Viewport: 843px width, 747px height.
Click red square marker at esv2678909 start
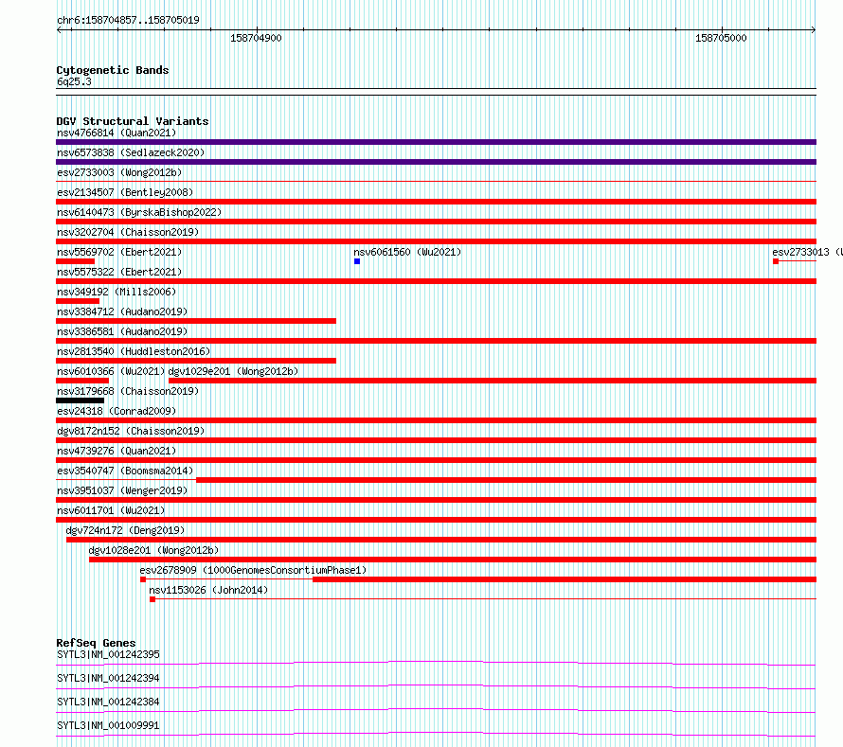click(143, 579)
